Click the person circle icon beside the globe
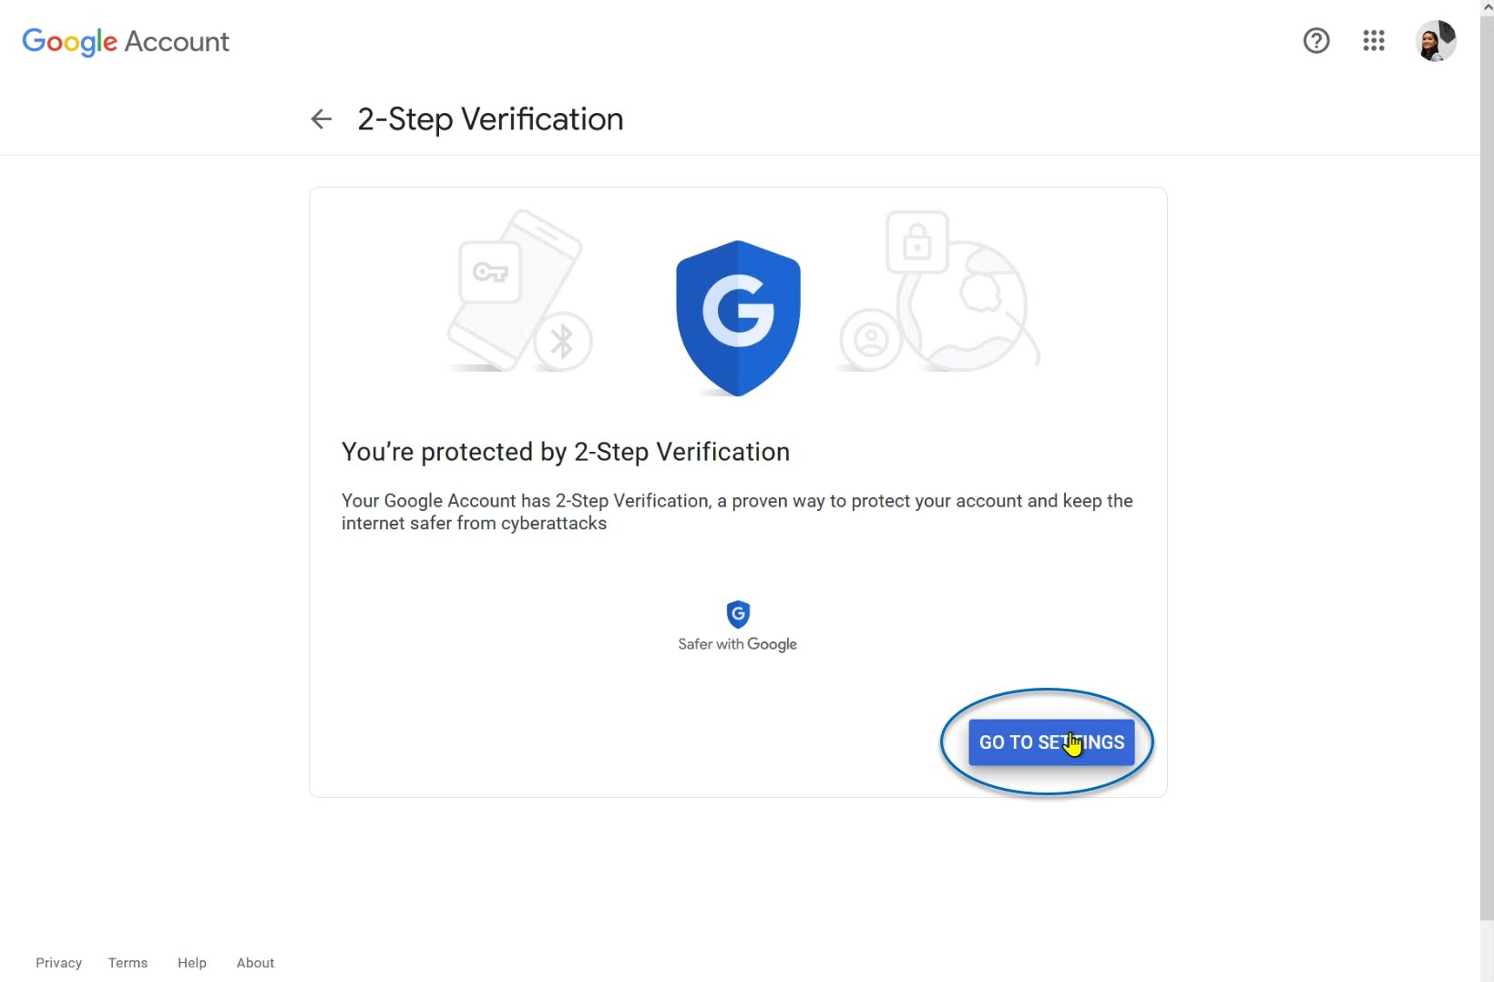The width and height of the screenshot is (1494, 982). pyautogui.click(x=871, y=339)
